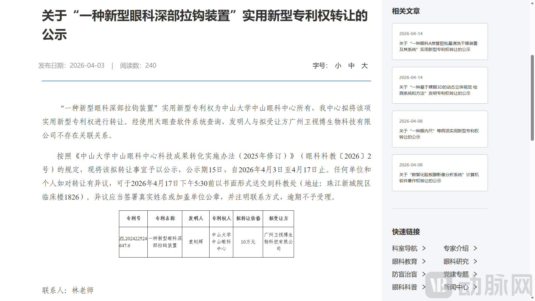Open the 防盲治盲 quick link

click(405, 274)
